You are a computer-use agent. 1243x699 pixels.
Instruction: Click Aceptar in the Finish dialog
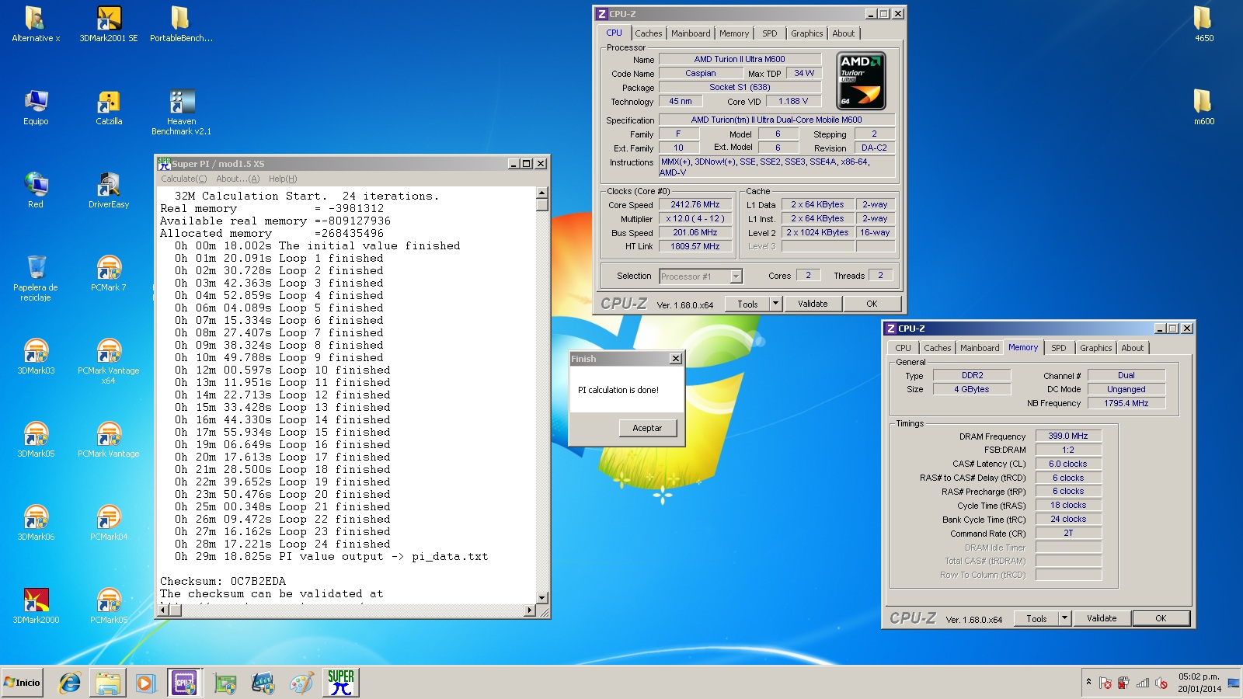coord(647,428)
